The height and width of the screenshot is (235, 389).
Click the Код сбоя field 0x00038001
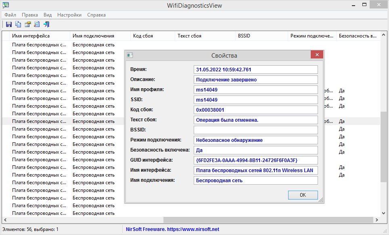(256, 110)
